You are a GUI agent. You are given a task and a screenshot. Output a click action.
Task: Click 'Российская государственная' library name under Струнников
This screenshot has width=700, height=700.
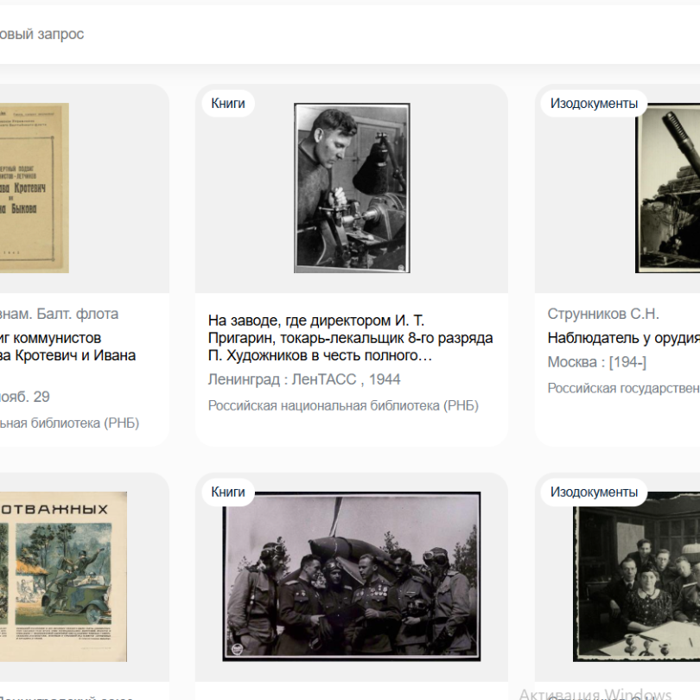(623, 389)
